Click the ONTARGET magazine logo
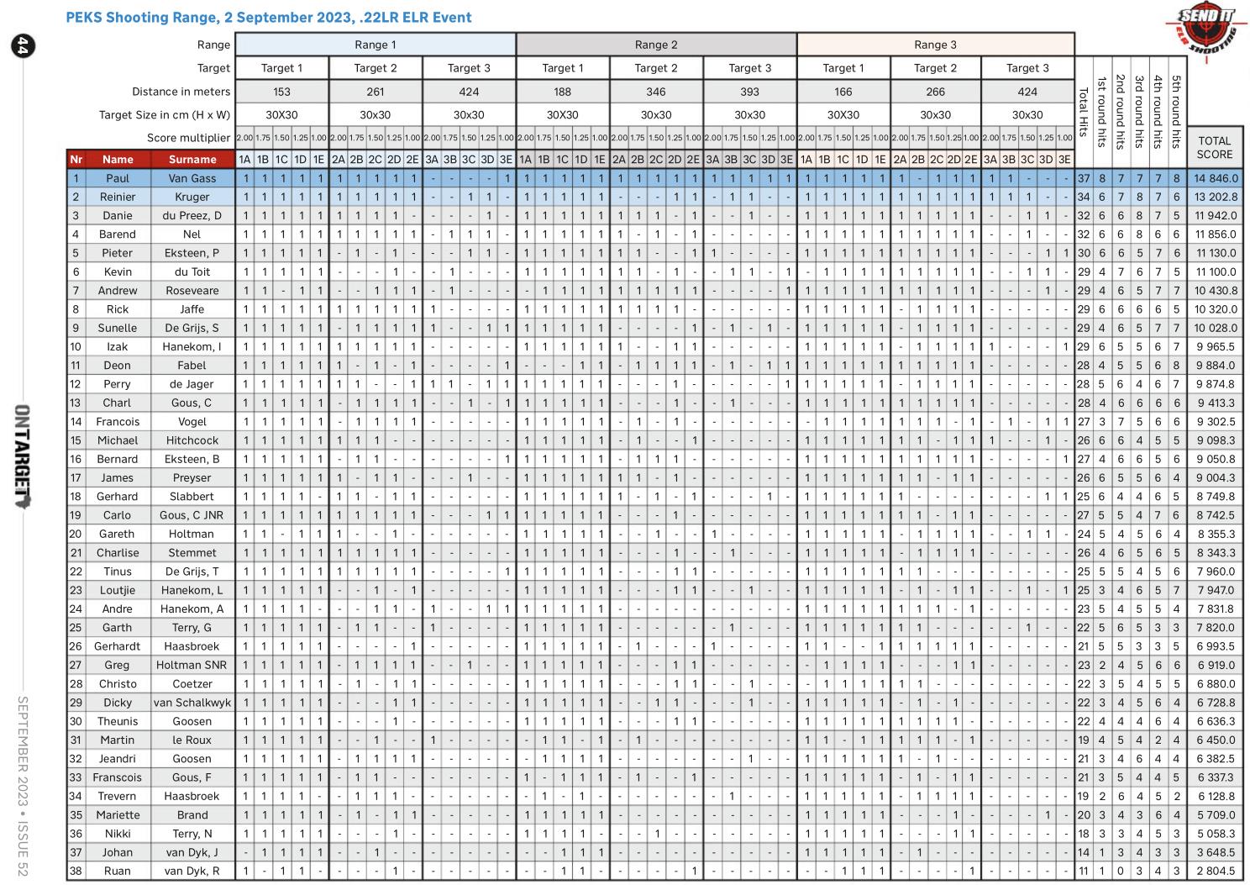The height and width of the screenshot is (885, 1250). point(23,458)
